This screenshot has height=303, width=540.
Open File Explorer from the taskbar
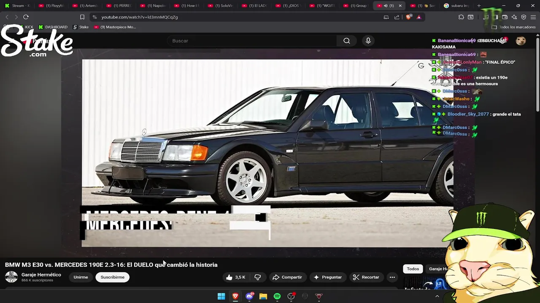(x=263, y=296)
